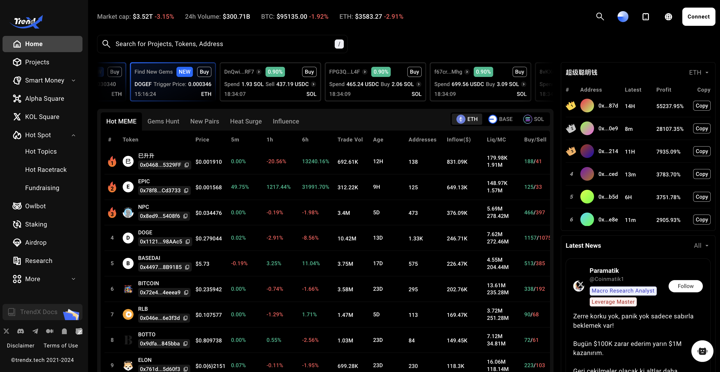Switch to New Pairs tab
720x372 pixels.
click(x=205, y=121)
